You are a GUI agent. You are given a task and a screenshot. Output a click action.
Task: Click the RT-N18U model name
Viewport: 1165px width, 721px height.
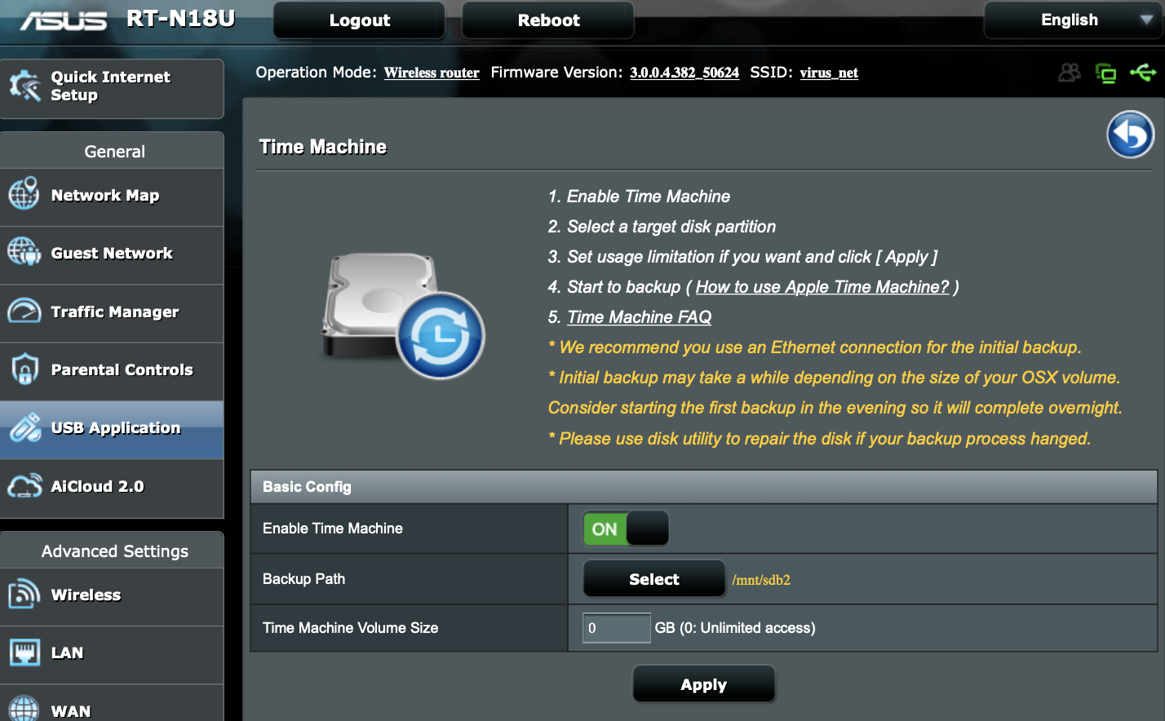180,19
